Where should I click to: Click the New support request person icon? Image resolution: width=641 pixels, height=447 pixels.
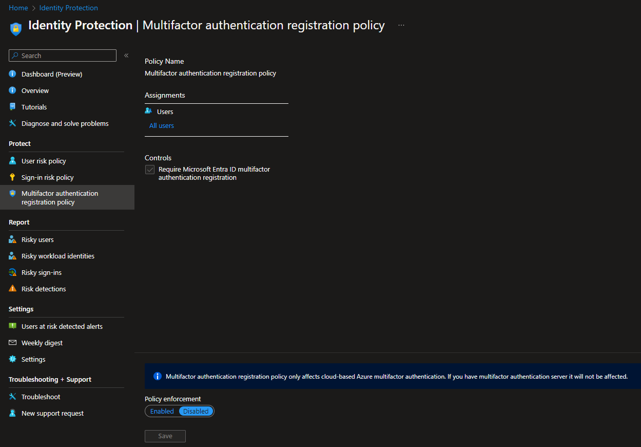coord(13,413)
